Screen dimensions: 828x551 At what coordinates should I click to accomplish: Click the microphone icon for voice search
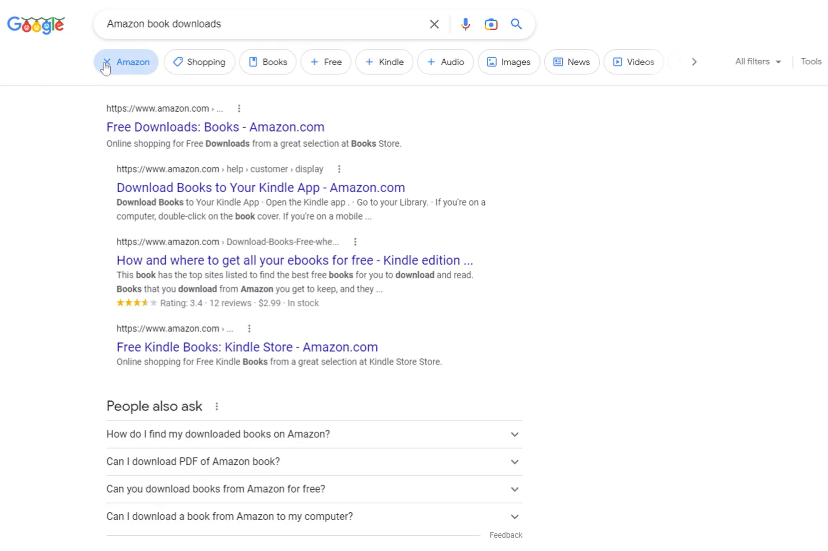[465, 24]
